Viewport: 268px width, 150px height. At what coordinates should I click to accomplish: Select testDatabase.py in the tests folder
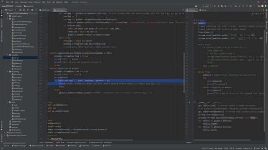(x=18, y=119)
